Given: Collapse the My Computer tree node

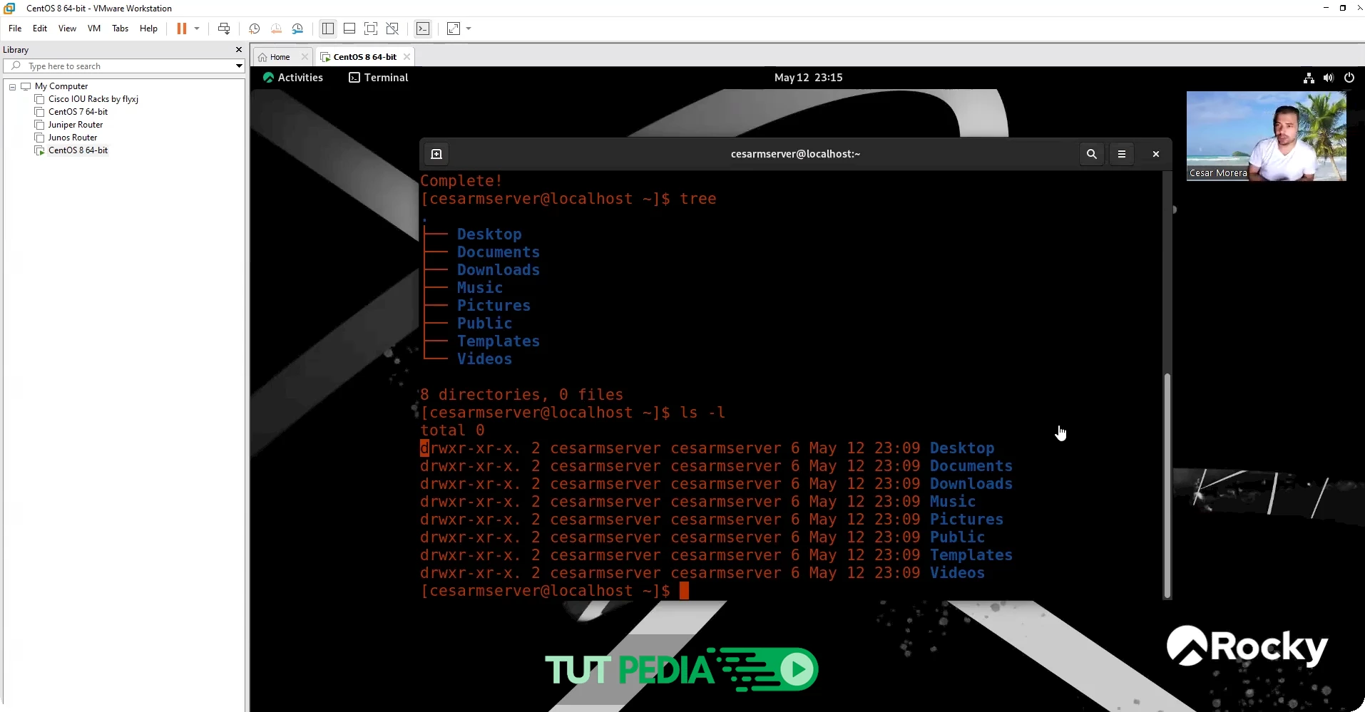Looking at the screenshot, I should (x=12, y=87).
